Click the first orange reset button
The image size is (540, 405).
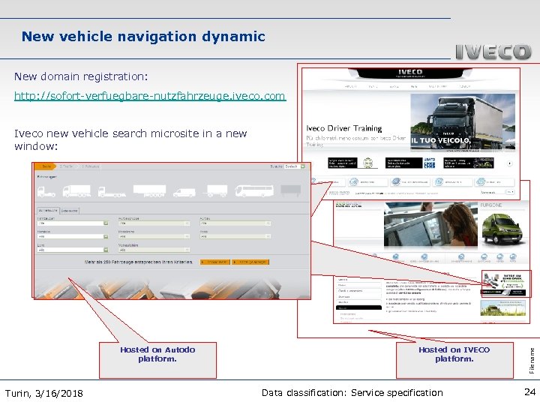tap(215, 262)
